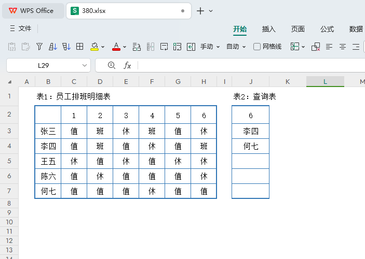Viewport: 365px width, 259px height.
Task: Apply the yellow fill color bucket
Action: (x=94, y=47)
